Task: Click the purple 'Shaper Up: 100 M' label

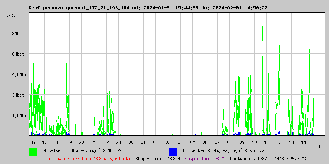Action: click(204, 159)
